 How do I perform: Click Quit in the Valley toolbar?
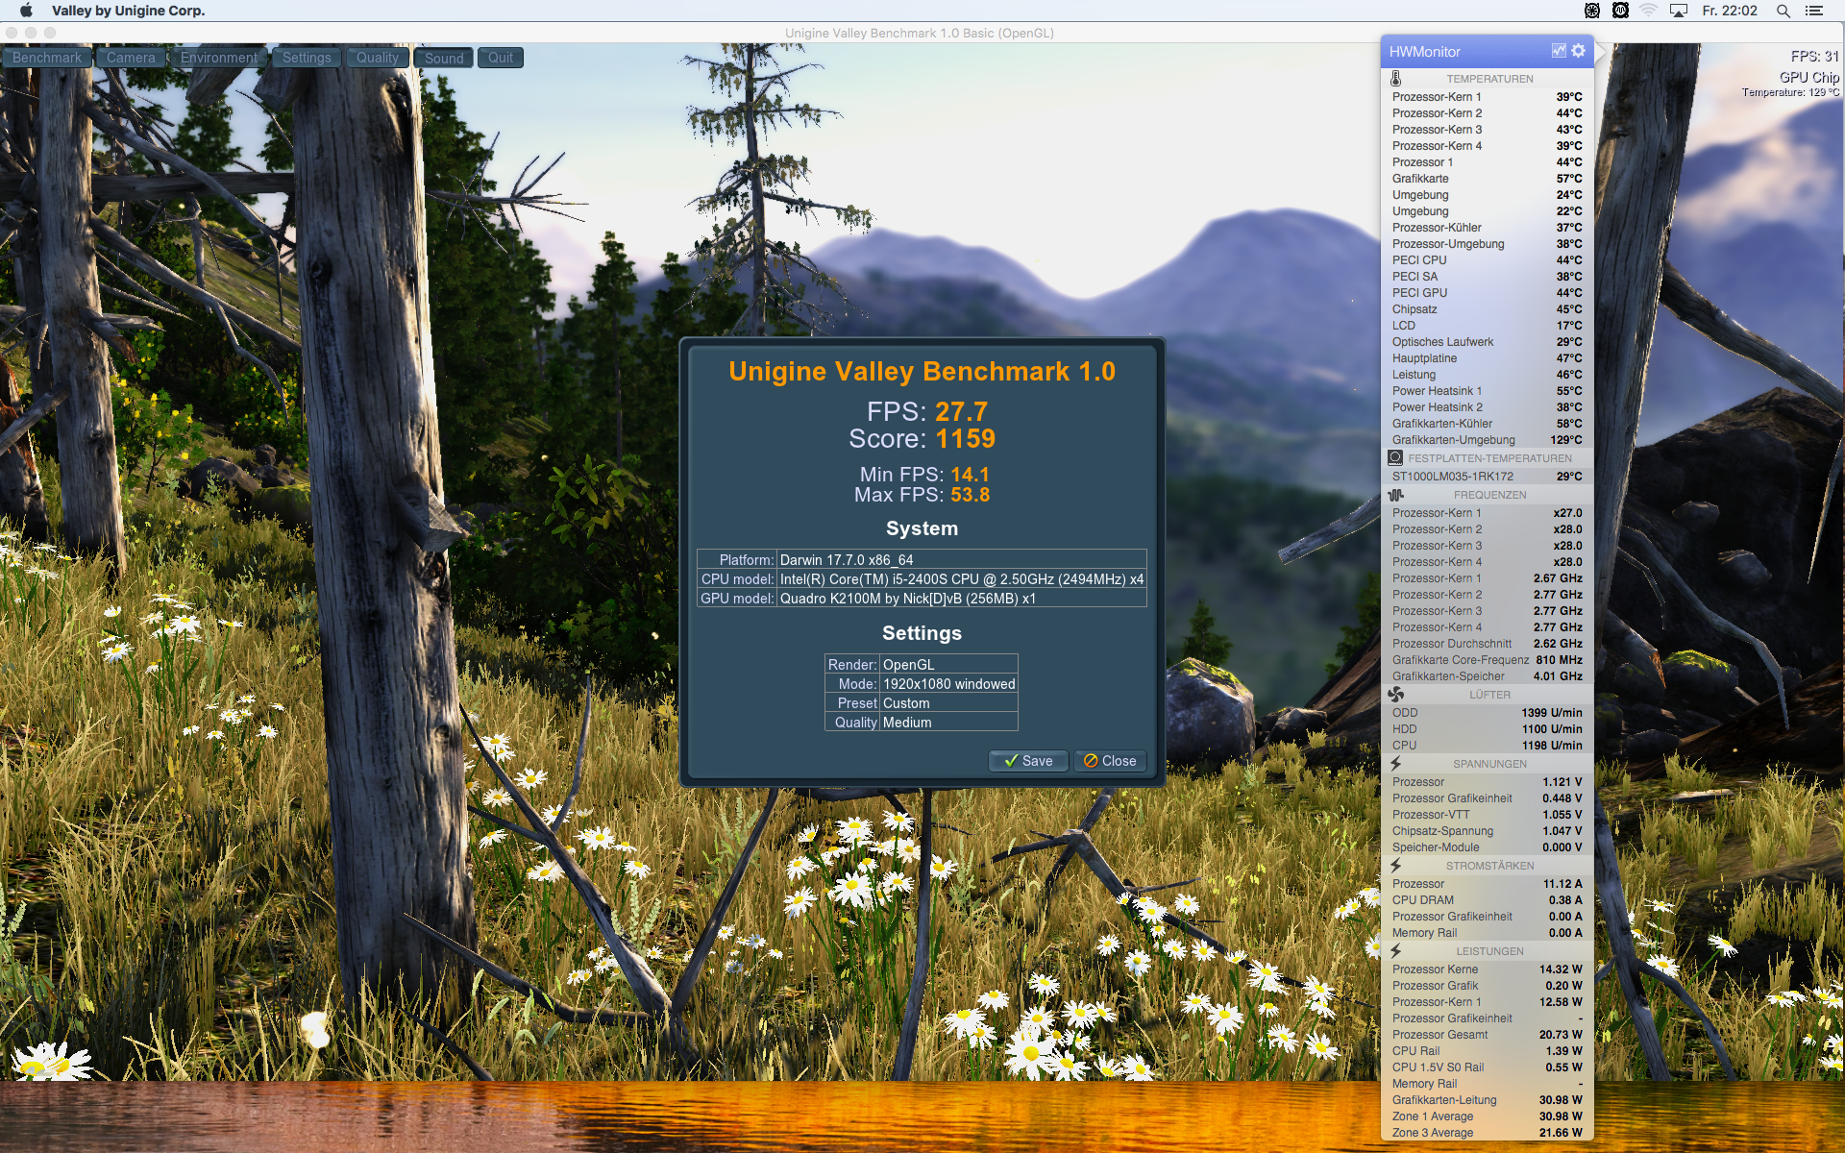coord(501,58)
